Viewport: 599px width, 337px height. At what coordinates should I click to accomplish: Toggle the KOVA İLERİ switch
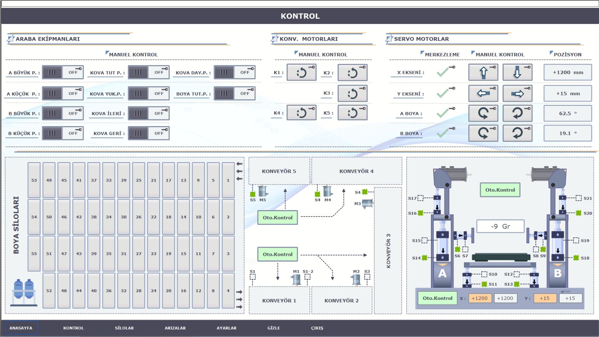point(149,113)
